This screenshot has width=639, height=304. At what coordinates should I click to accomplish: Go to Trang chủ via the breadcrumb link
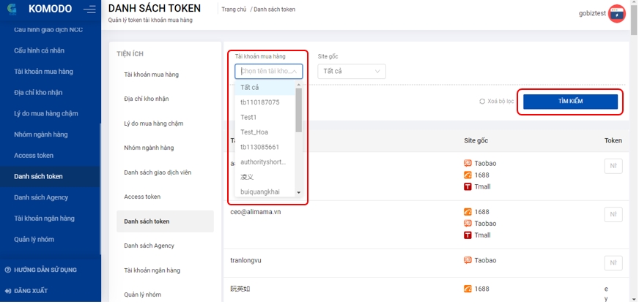pos(234,9)
